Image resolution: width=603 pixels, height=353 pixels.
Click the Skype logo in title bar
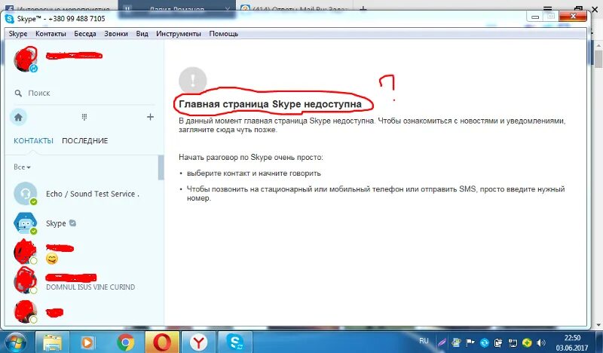pyautogui.click(x=10, y=18)
